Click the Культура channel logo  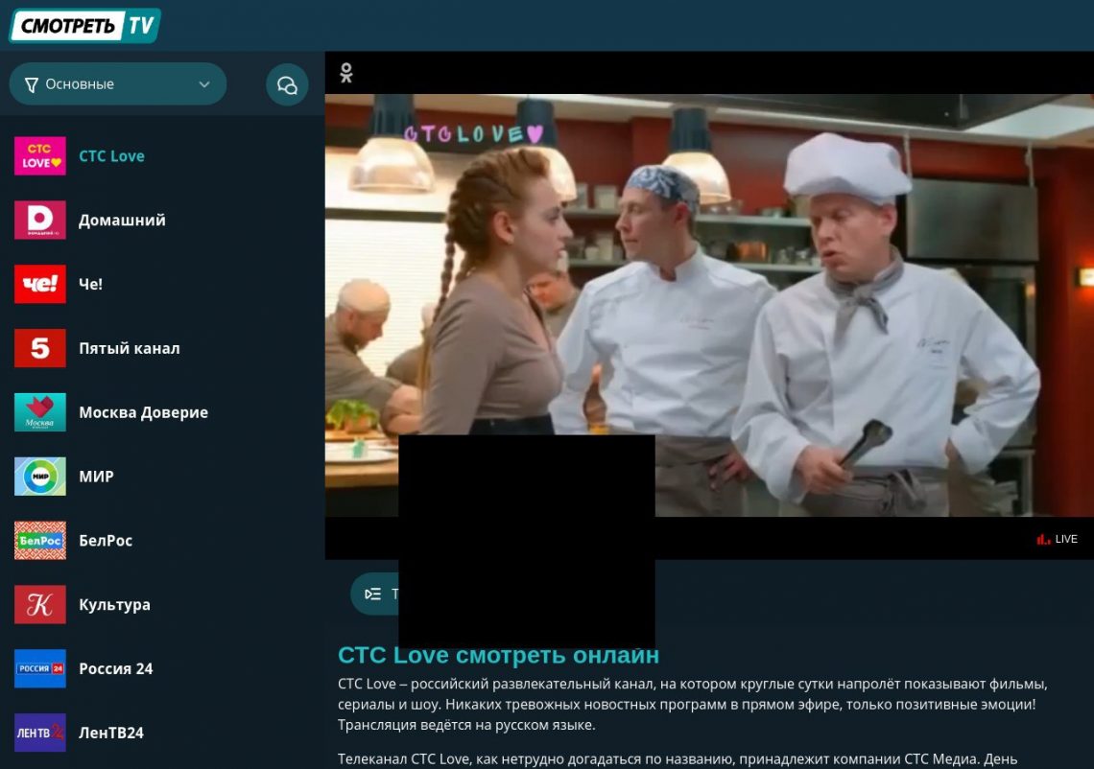40,604
